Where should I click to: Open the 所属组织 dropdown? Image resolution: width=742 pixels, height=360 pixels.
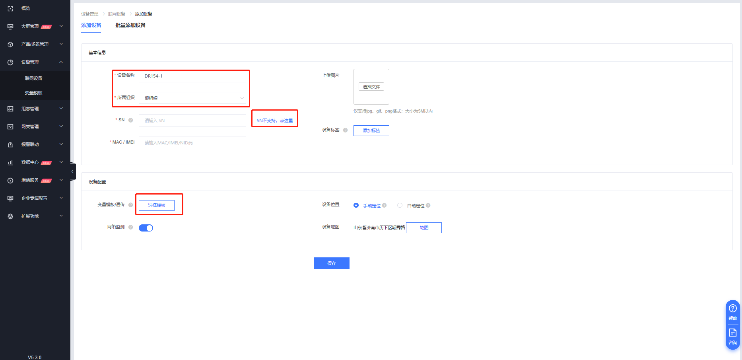[192, 98]
